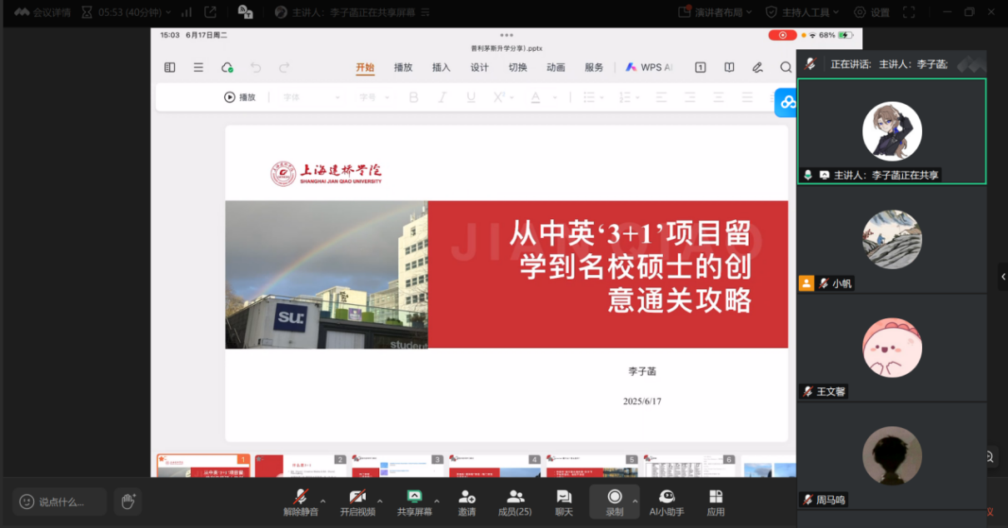This screenshot has height=528, width=1008.
Task: Redo the action in WPS
Action: click(x=284, y=67)
